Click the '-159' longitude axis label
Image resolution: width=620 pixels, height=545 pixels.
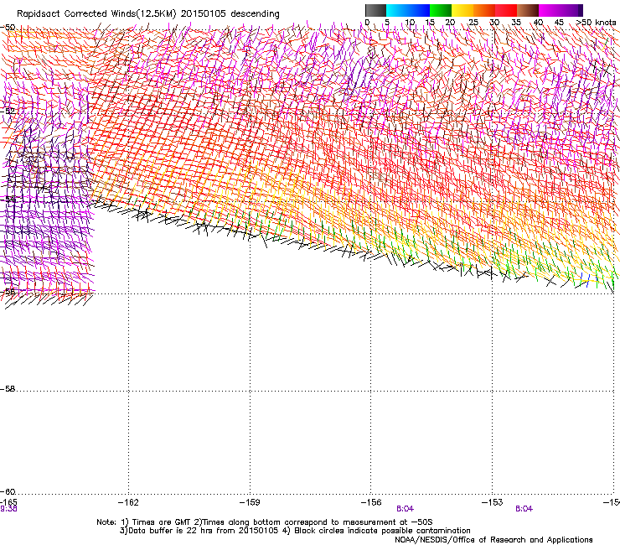pos(250,502)
